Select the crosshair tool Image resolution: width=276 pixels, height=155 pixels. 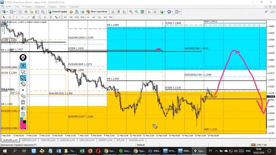(x=10, y=17)
